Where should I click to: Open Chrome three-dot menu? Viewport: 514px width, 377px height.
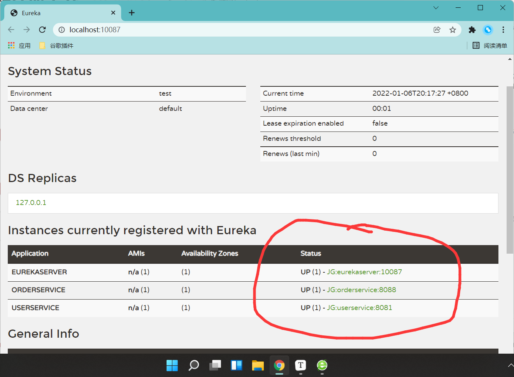point(503,30)
